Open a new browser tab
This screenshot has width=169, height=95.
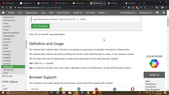(x=144, y=3)
